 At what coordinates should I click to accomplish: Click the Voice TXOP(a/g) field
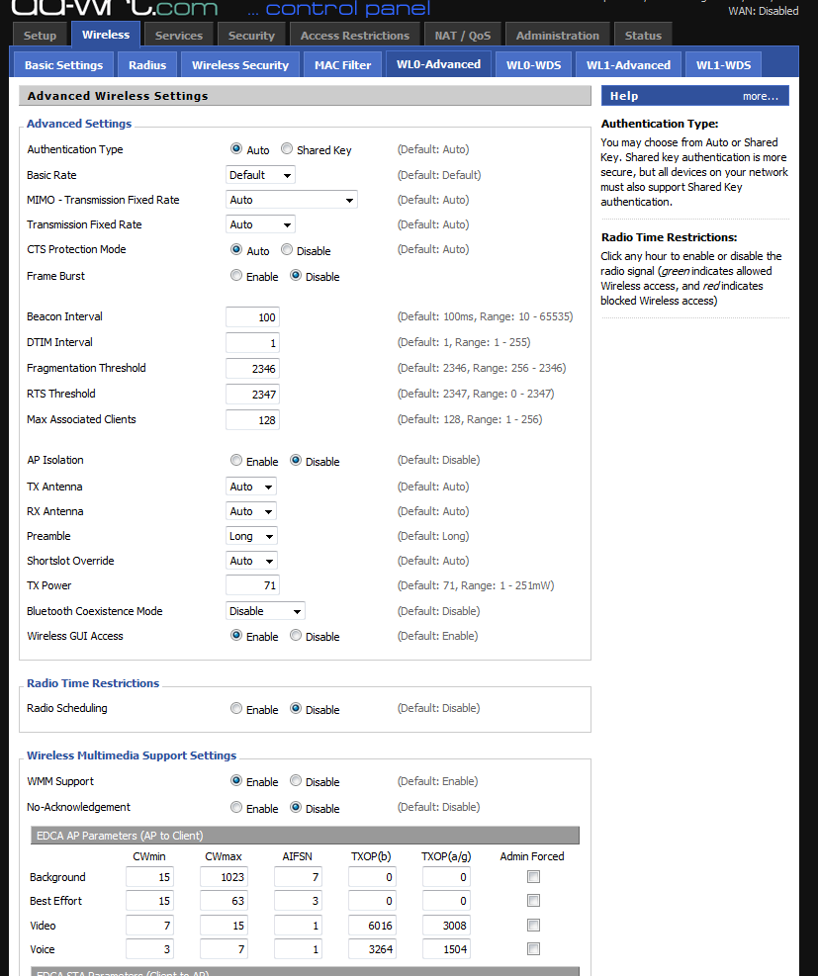click(x=446, y=949)
